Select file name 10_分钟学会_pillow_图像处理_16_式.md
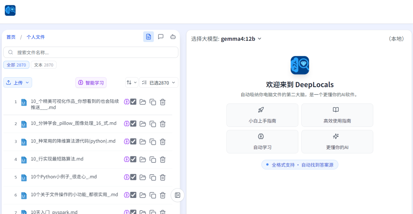Screen dimensions: 413x214 73,123
